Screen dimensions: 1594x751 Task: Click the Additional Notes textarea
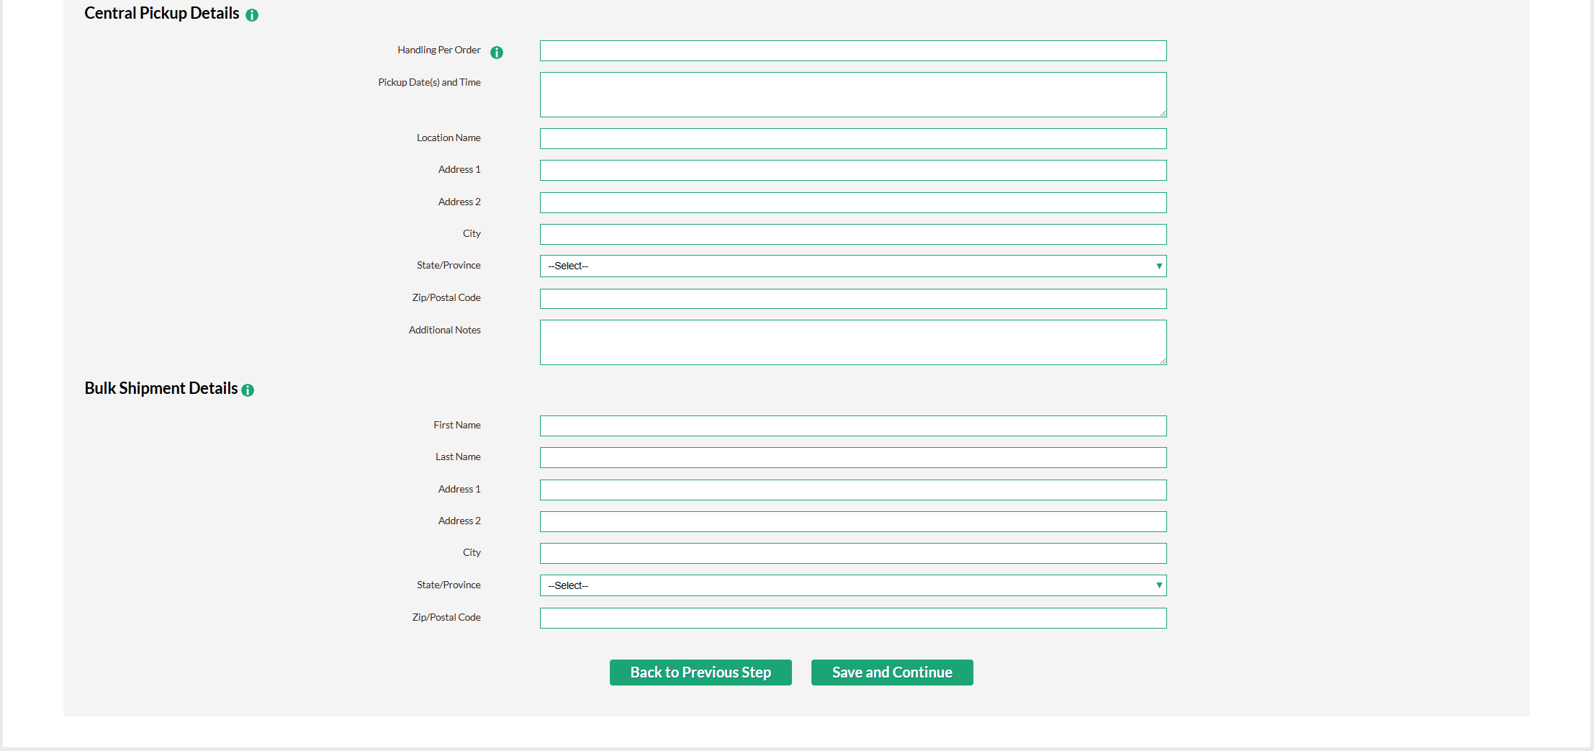pos(852,342)
